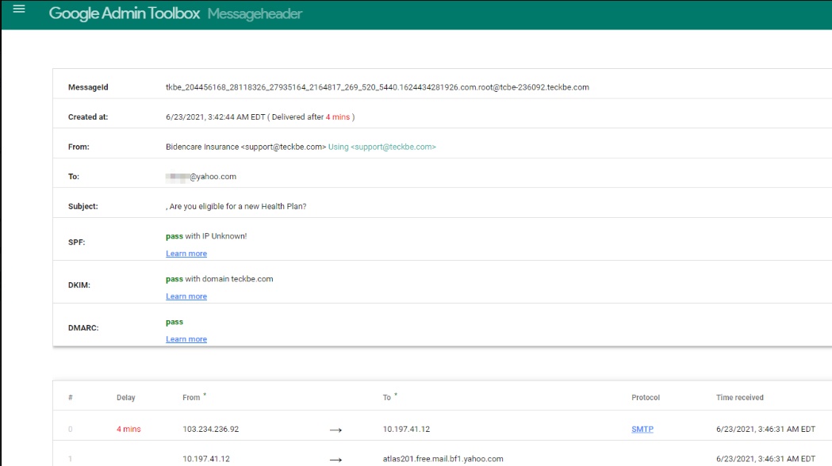Click the Google Admin Toolbox logo
The width and height of the screenshot is (832, 466).
(x=123, y=13)
